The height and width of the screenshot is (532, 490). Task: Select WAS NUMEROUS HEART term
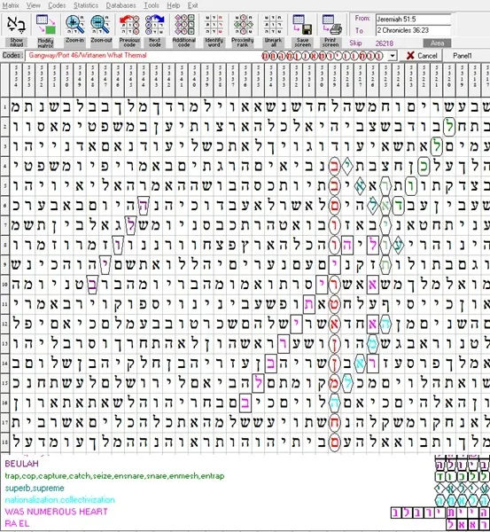pyautogui.click(x=56, y=512)
